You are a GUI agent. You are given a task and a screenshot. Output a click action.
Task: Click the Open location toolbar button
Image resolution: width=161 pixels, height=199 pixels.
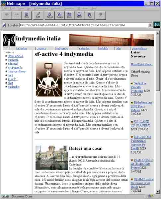(x=69, y=15)
